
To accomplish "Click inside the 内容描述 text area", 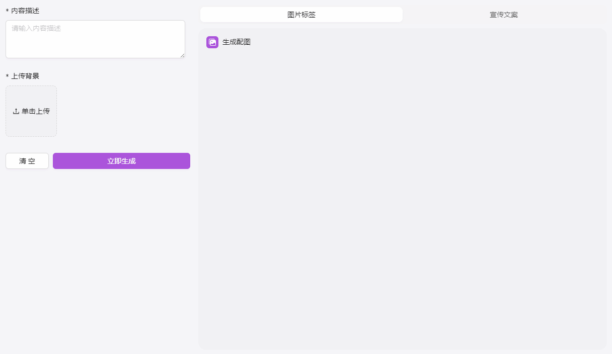I will click(x=95, y=39).
